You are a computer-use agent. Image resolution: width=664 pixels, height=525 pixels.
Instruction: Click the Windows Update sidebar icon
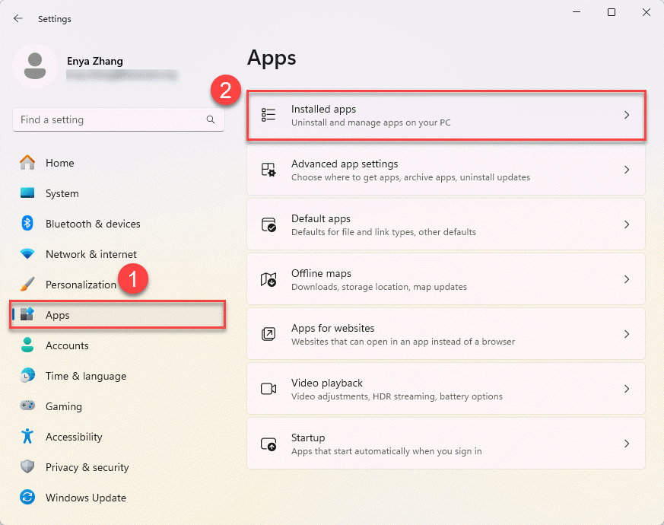pos(28,498)
